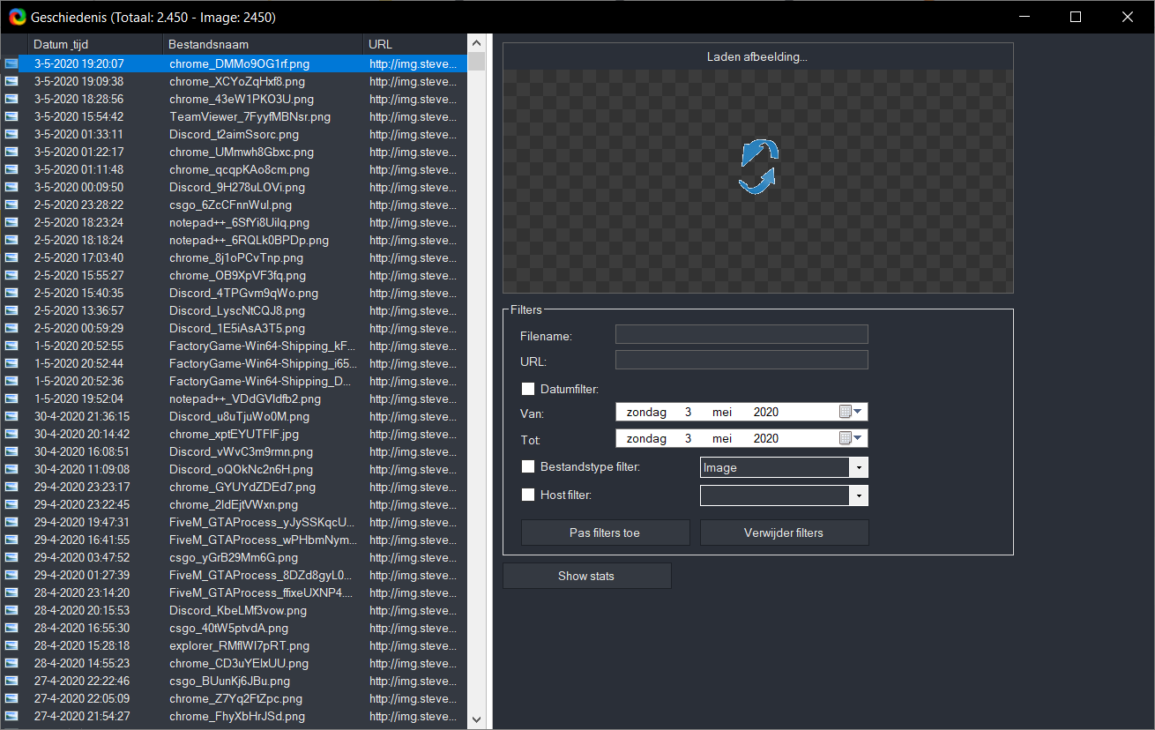Click the Show stats button
The height and width of the screenshot is (730, 1155).
point(586,576)
